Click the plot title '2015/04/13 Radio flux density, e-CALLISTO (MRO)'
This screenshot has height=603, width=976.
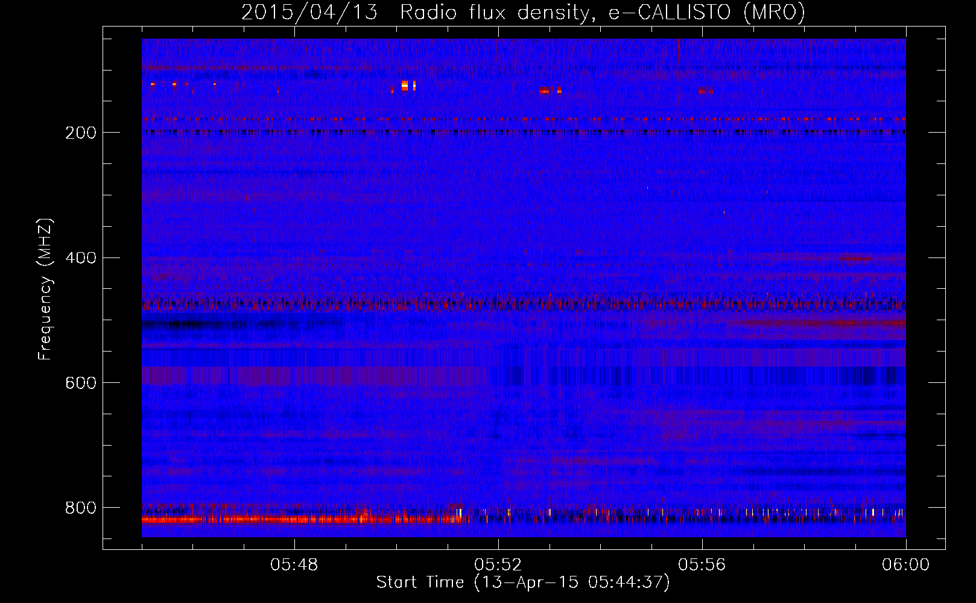pyautogui.click(x=523, y=12)
